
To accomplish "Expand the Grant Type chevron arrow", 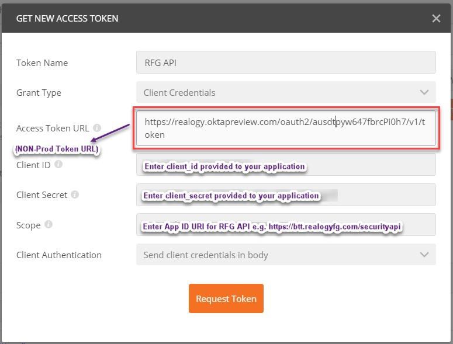I will click(424, 92).
